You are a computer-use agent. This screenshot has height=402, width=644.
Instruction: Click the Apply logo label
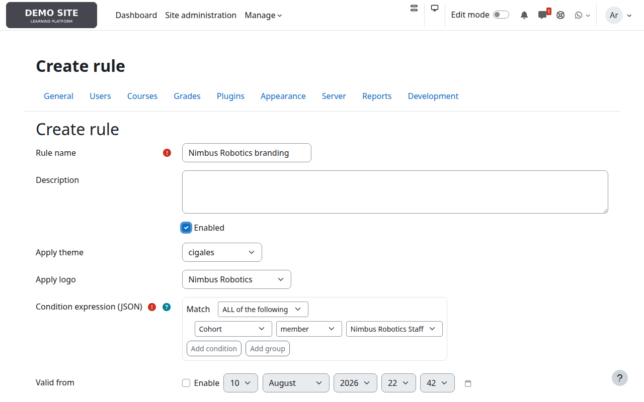point(56,279)
